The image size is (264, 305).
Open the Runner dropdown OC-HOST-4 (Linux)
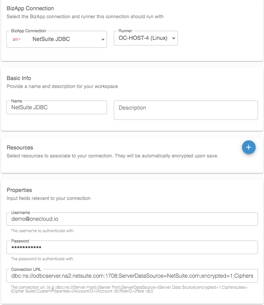tap(146, 38)
